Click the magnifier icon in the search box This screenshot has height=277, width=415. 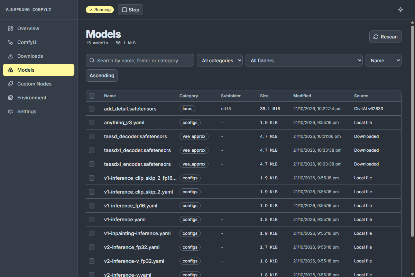coord(92,60)
